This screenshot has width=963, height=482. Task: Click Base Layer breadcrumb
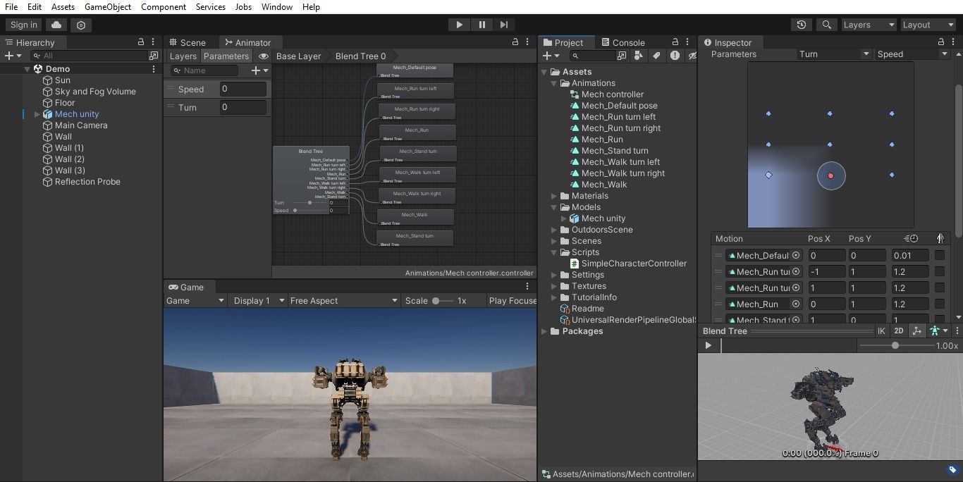tap(298, 56)
